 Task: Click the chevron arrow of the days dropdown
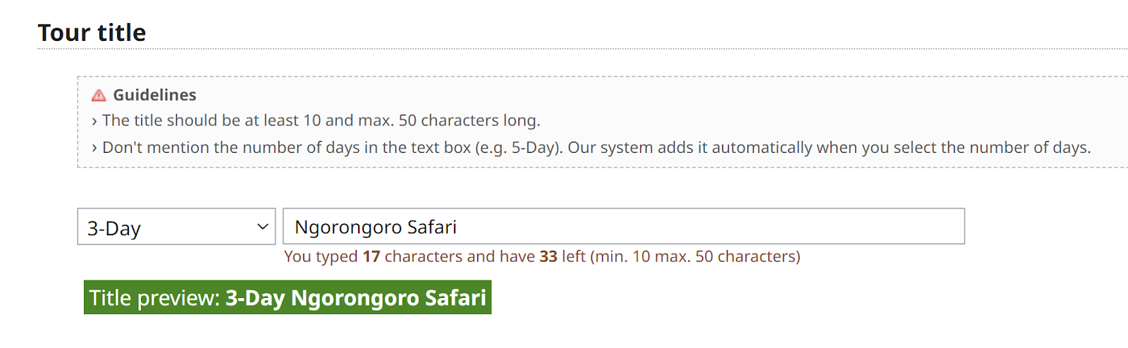coord(262,227)
